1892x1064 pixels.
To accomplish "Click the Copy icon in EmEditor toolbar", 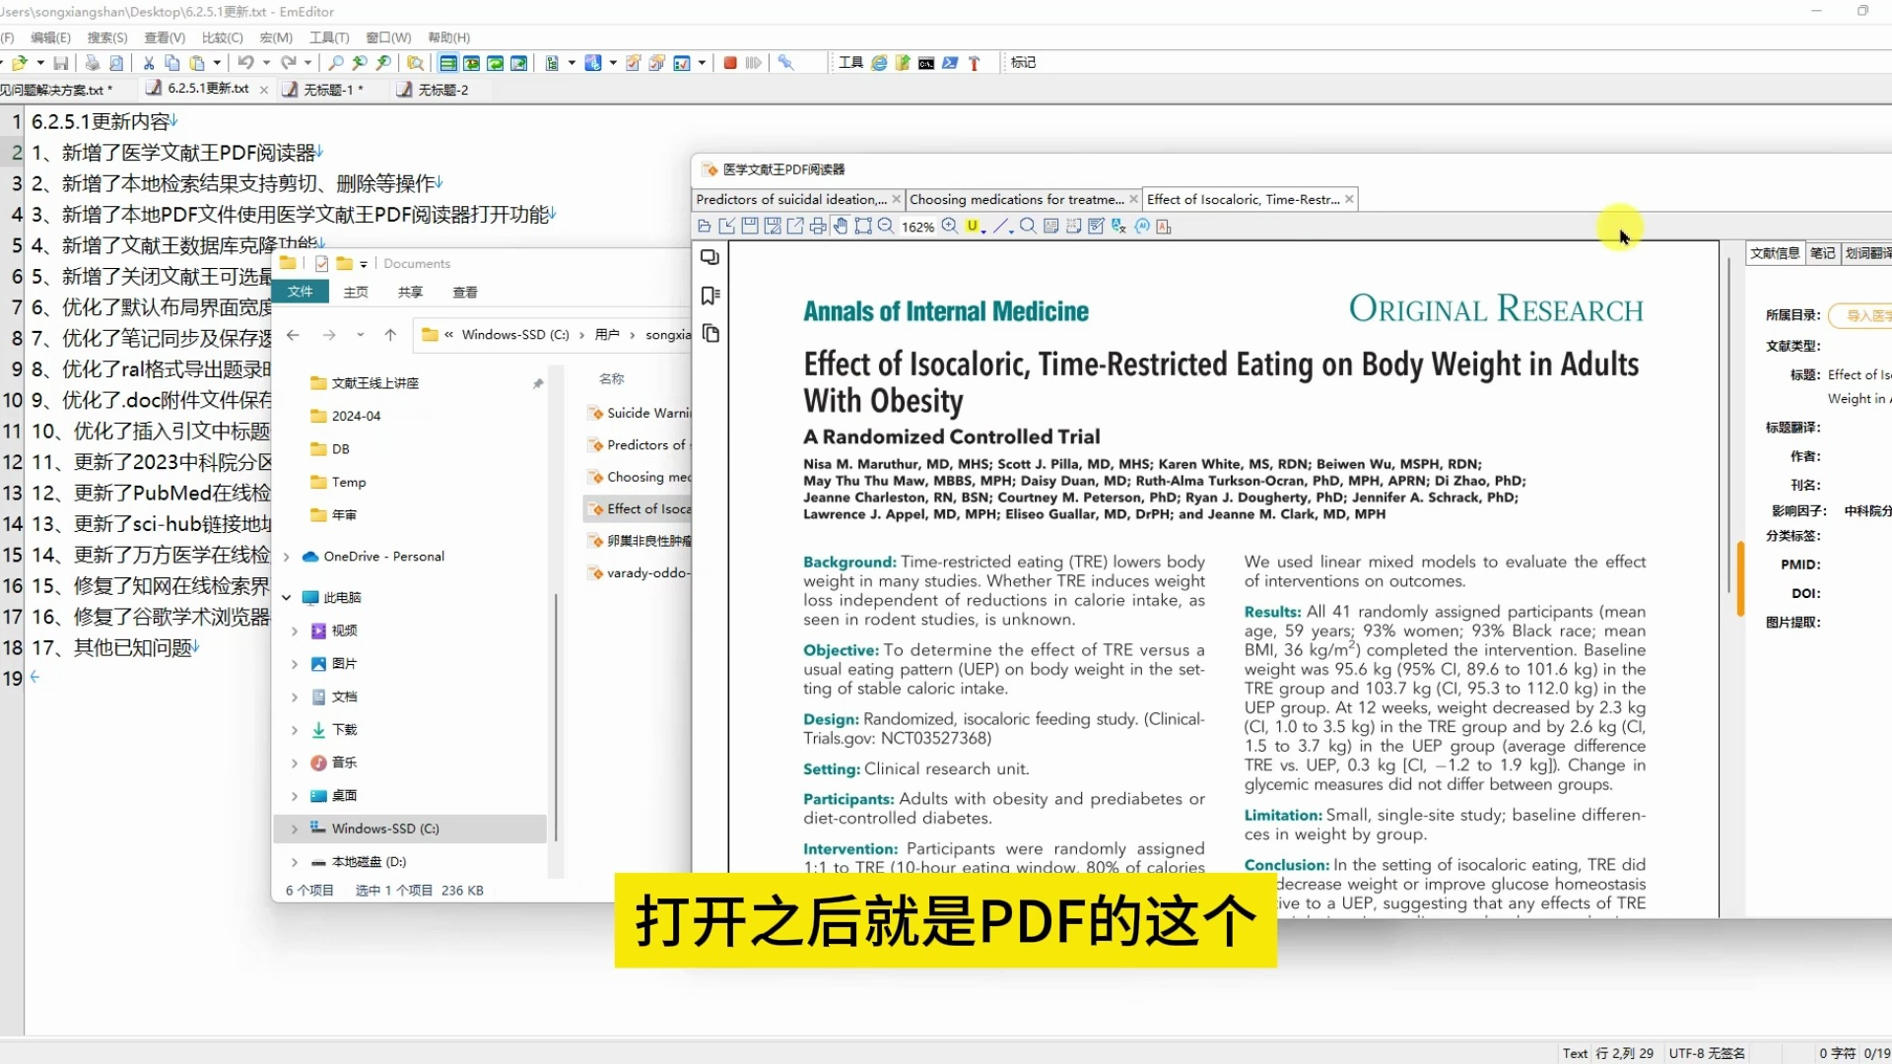I will point(172,62).
